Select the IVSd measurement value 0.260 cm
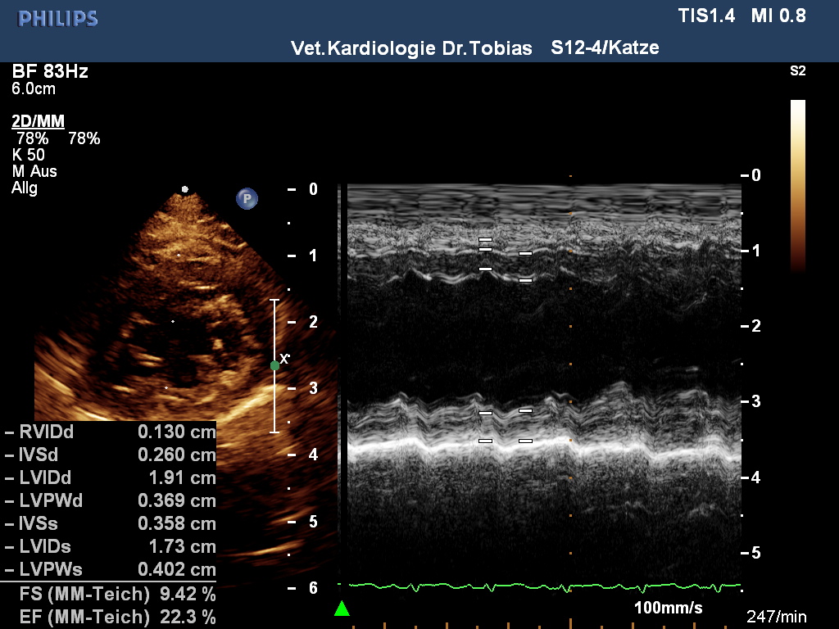839x629 pixels. tap(176, 455)
